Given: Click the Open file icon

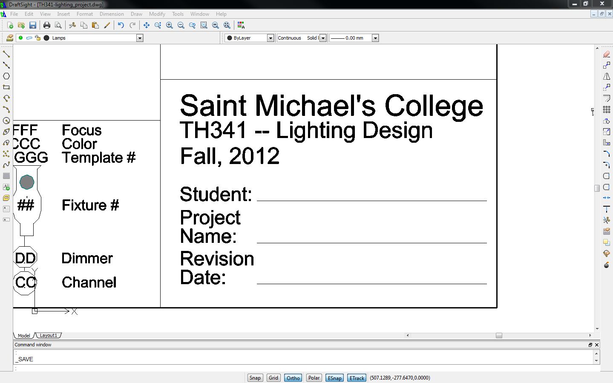Looking at the screenshot, I should [21, 25].
